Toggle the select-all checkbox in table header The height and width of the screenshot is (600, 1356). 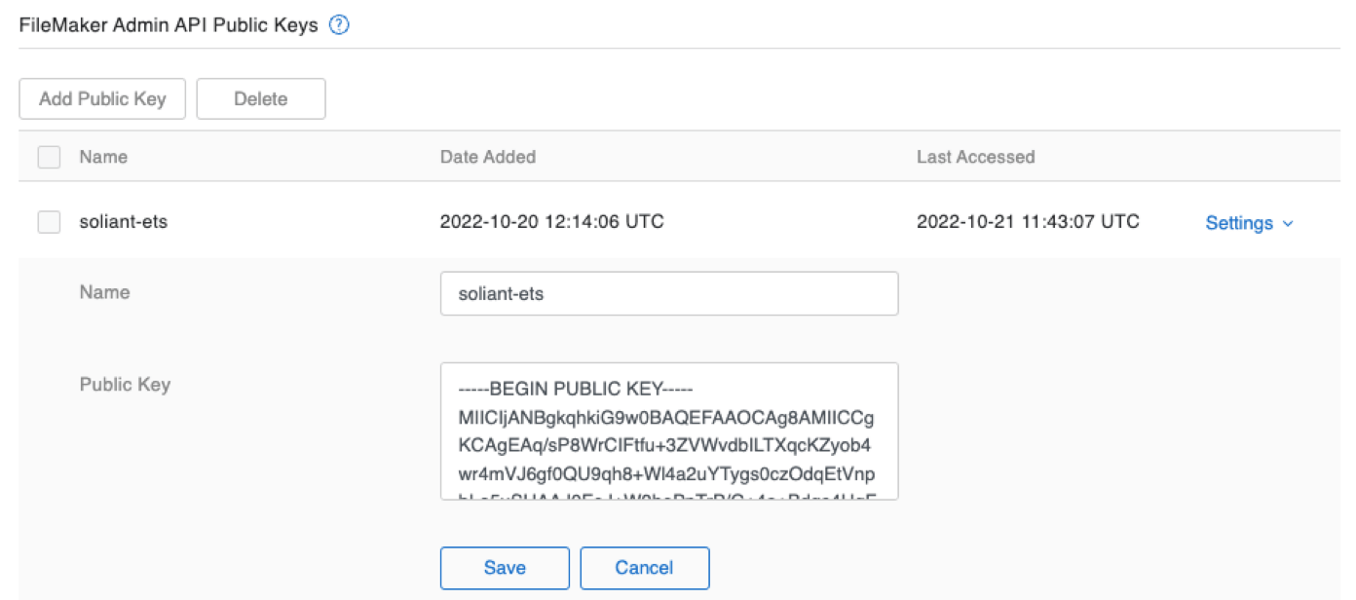[49, 157]
